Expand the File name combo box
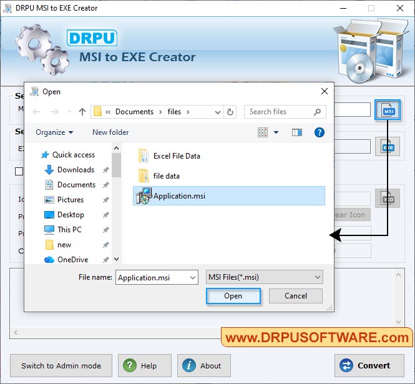Viewport: 415px width, 384px height. pos(192,278)
